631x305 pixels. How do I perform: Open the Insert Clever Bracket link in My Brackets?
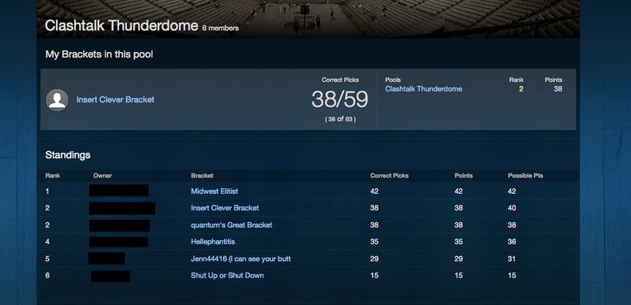[x=115, y=99]
